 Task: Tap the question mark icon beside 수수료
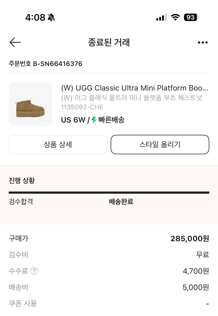click(x=34, y=271)
